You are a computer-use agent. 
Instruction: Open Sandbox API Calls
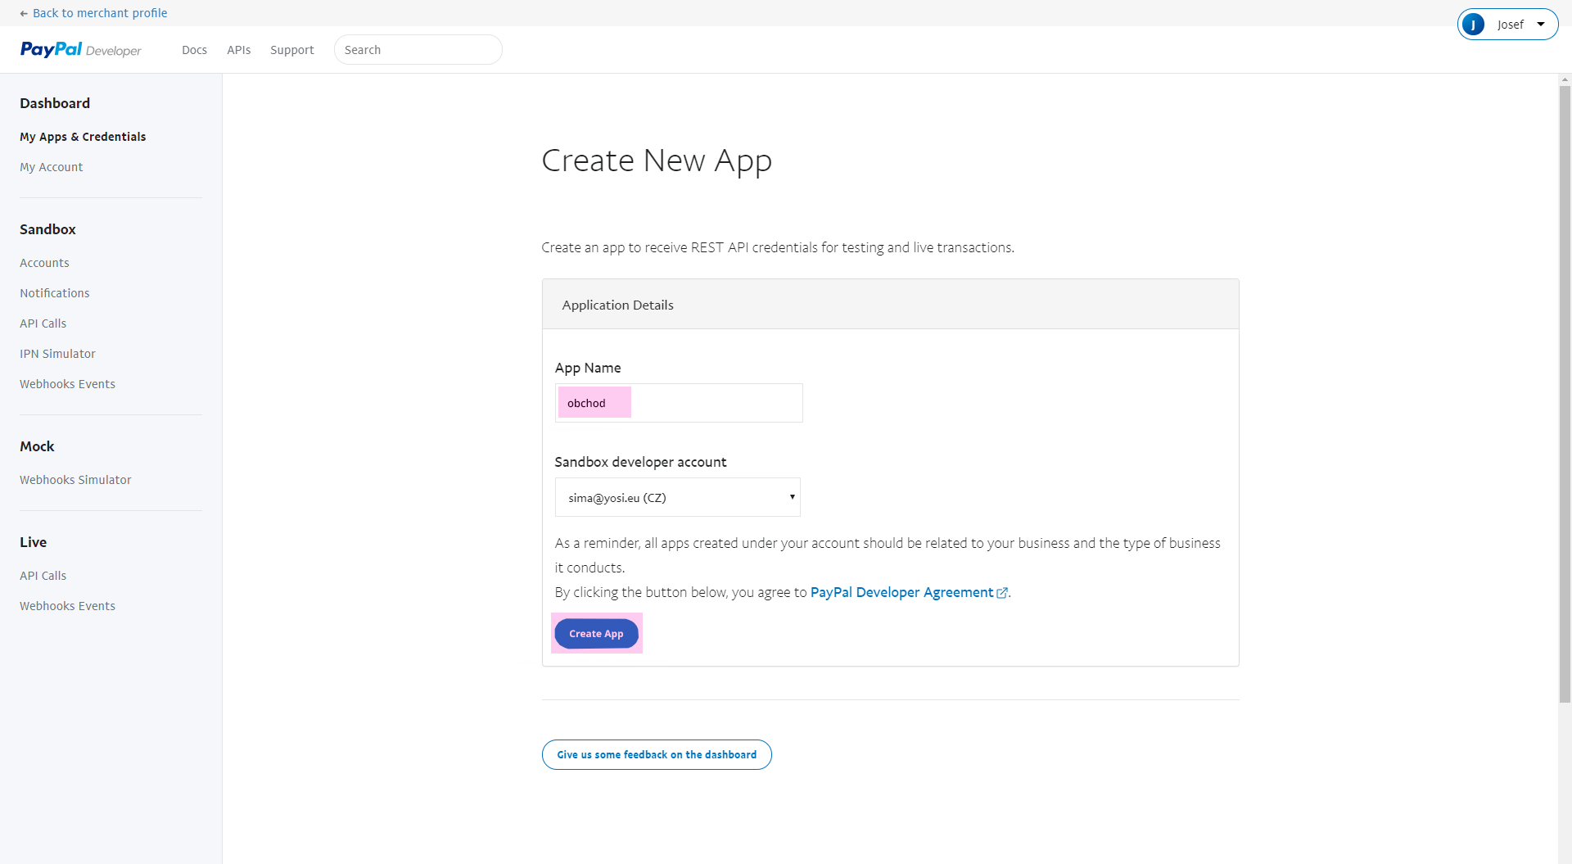[43, 323]
